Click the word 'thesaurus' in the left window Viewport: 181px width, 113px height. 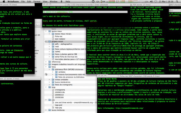pyautogui.click(x=19, y=50)
